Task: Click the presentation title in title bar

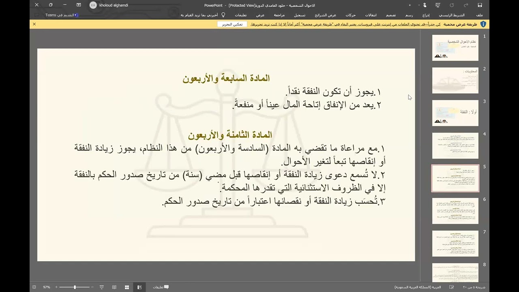Action: click(260, 5)
